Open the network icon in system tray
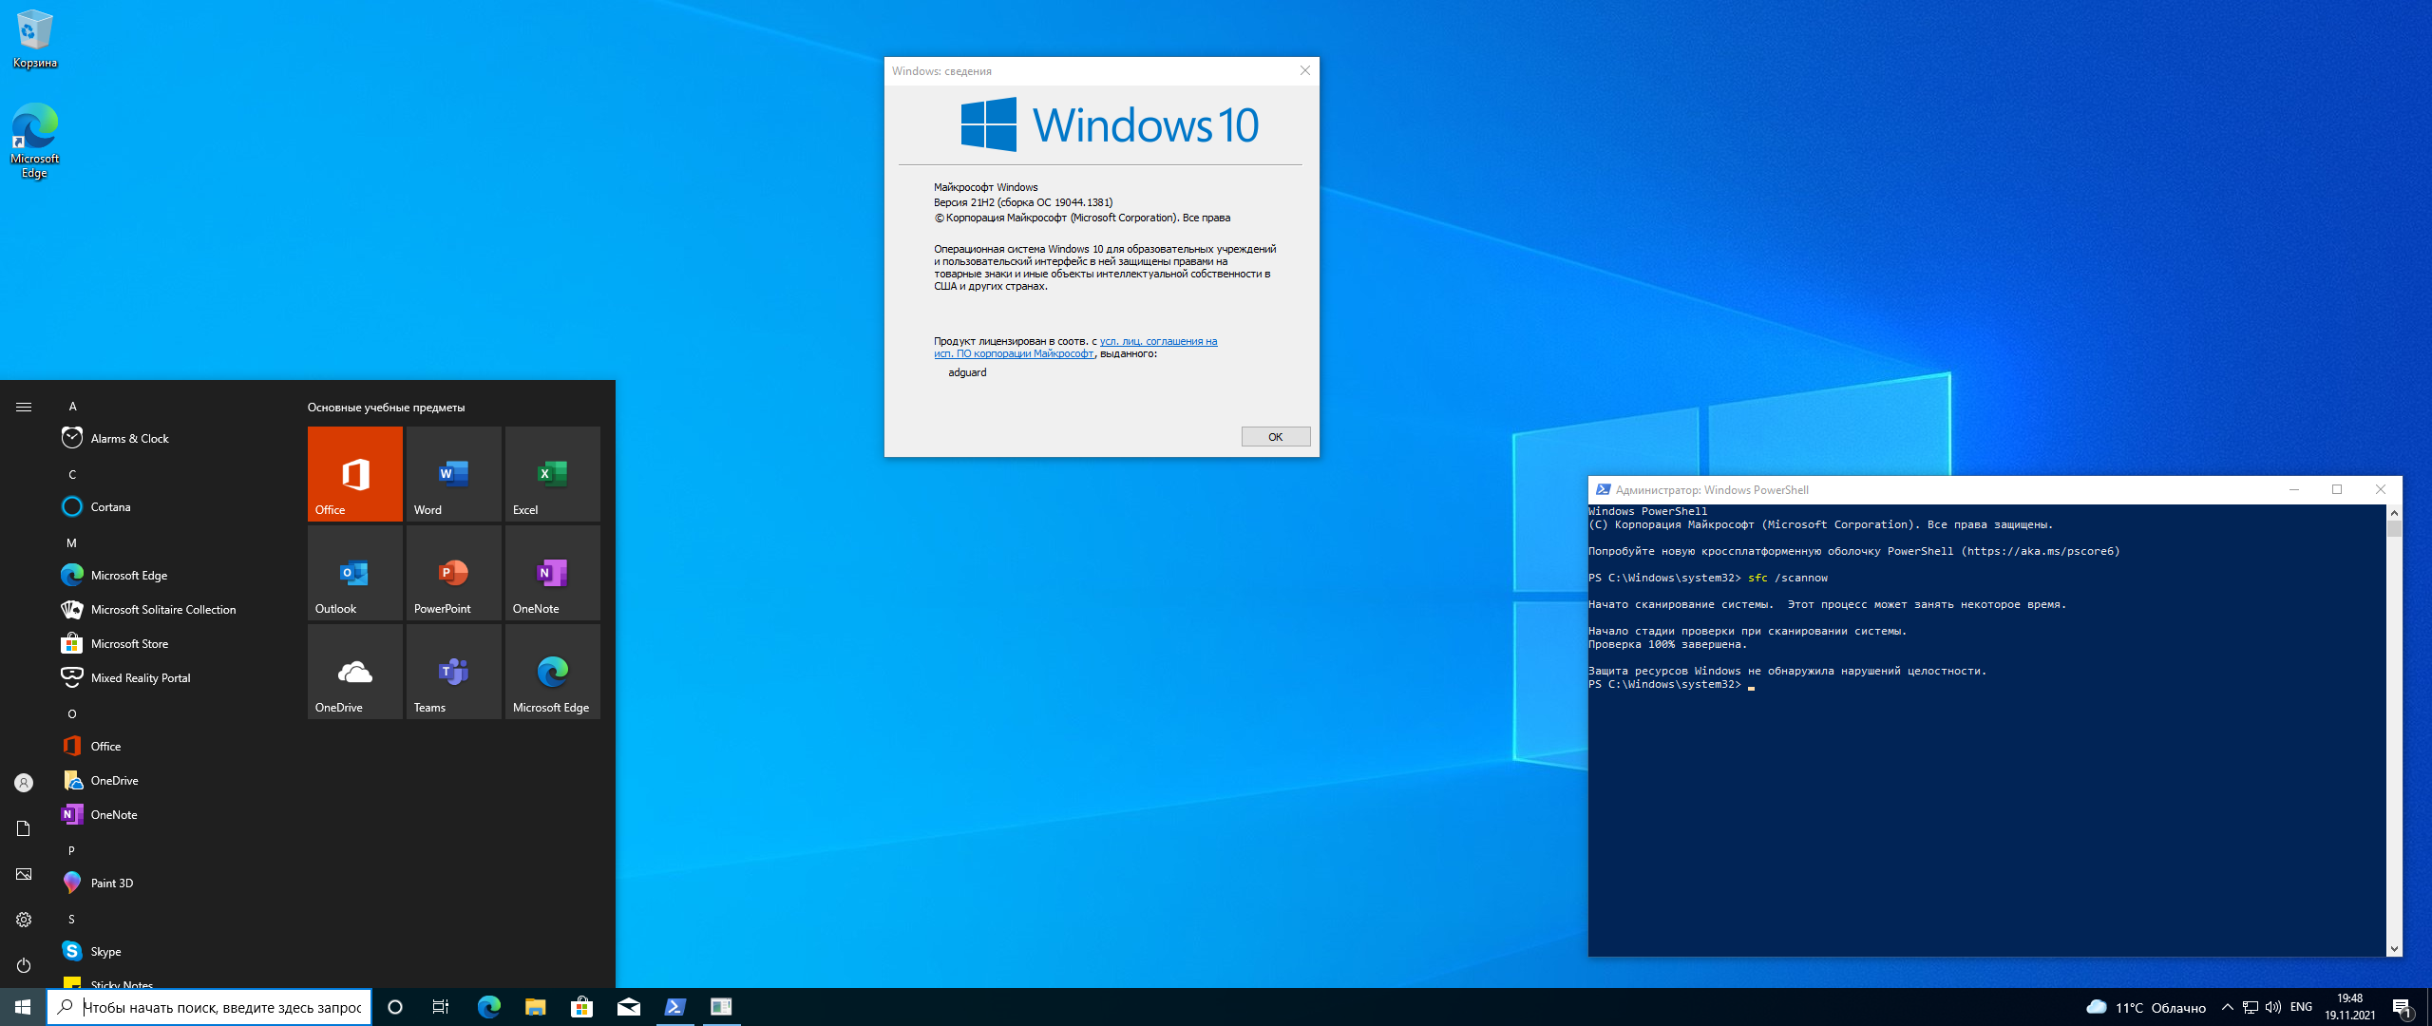Image resolution: width=2432 pixels, height=1026 pixels. (x=2251, y=1007)
